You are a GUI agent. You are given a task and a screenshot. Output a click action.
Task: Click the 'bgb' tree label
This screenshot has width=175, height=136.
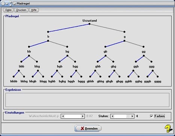coord(60,66)
